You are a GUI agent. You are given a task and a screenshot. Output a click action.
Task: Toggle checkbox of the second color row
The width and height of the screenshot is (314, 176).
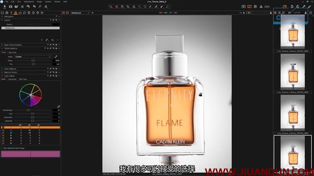point(3,130)
